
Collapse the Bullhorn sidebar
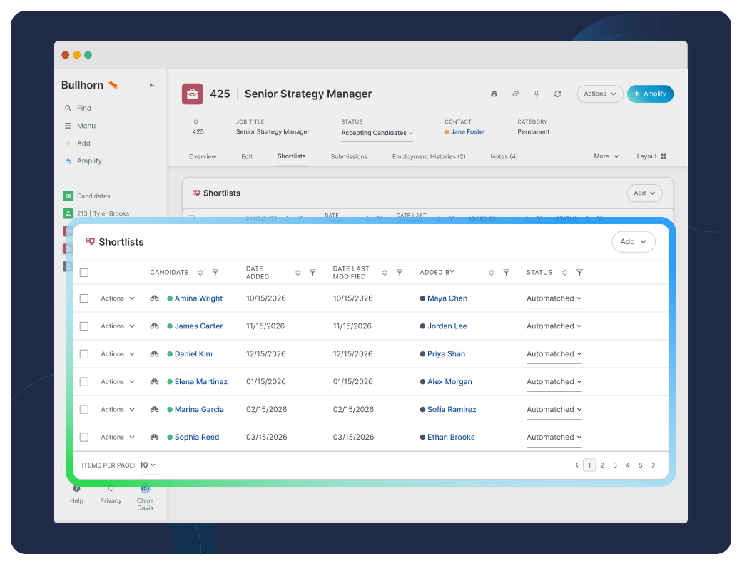pyautogui.click(x=152, y=85)
